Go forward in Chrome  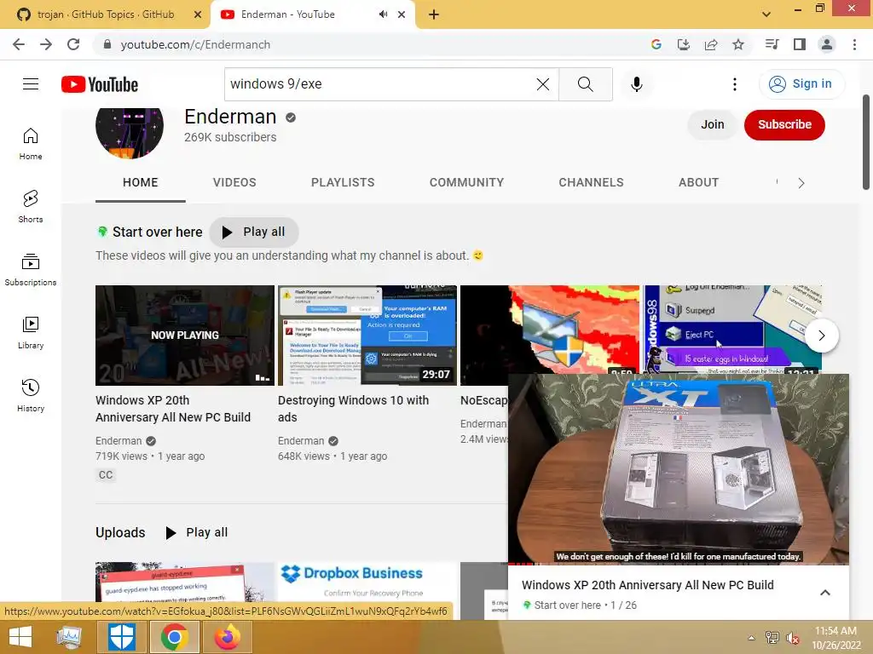(46, 44)
